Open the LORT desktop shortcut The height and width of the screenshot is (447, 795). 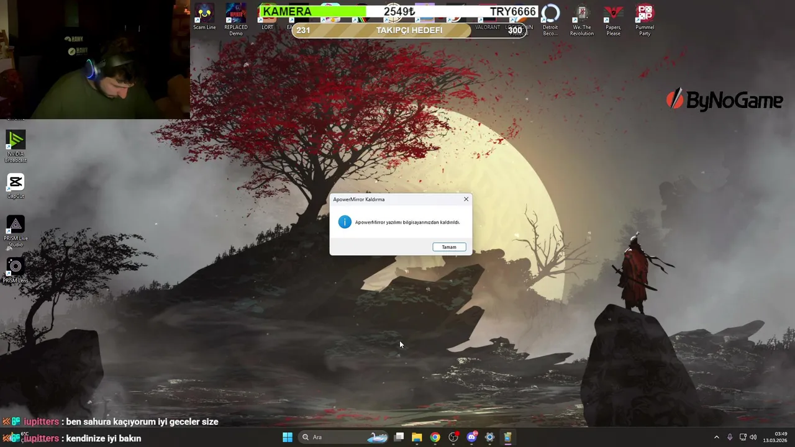tap(268, 17)
